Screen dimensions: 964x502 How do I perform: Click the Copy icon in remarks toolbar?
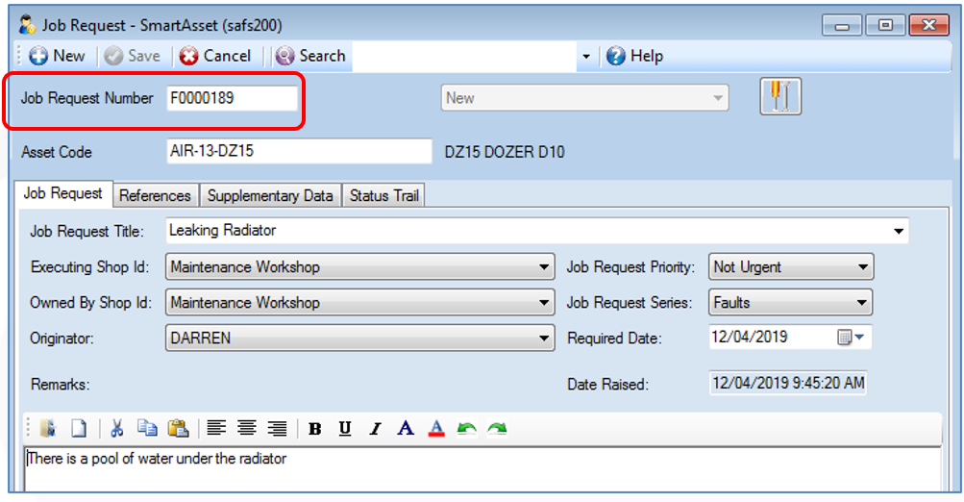pyautogui.click(x=148, y=428)
